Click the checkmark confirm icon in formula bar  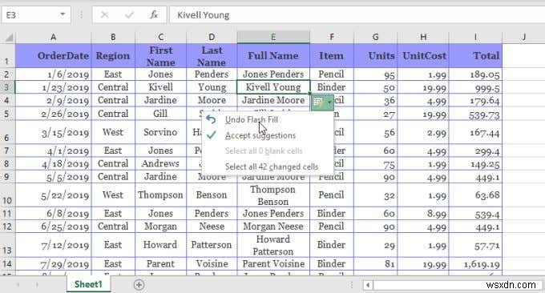(129, 15)
